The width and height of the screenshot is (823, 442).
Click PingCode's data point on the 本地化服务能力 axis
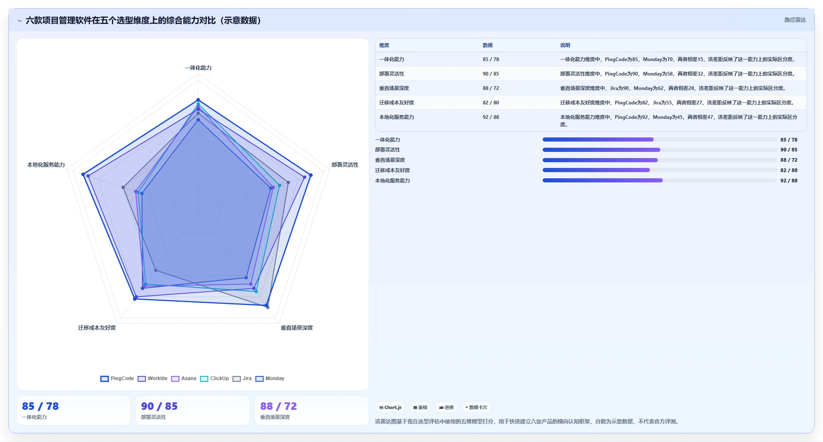point(83,175)
